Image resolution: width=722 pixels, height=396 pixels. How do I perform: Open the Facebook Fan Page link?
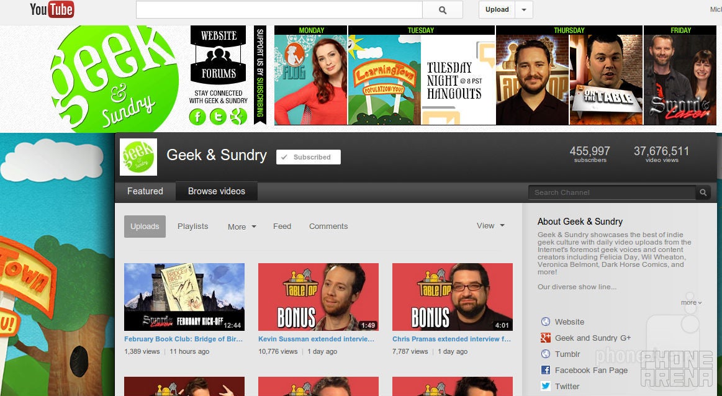point(591,370)
